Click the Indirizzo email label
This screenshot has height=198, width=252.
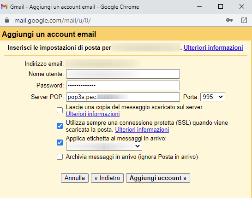click(x=44, y=64)
